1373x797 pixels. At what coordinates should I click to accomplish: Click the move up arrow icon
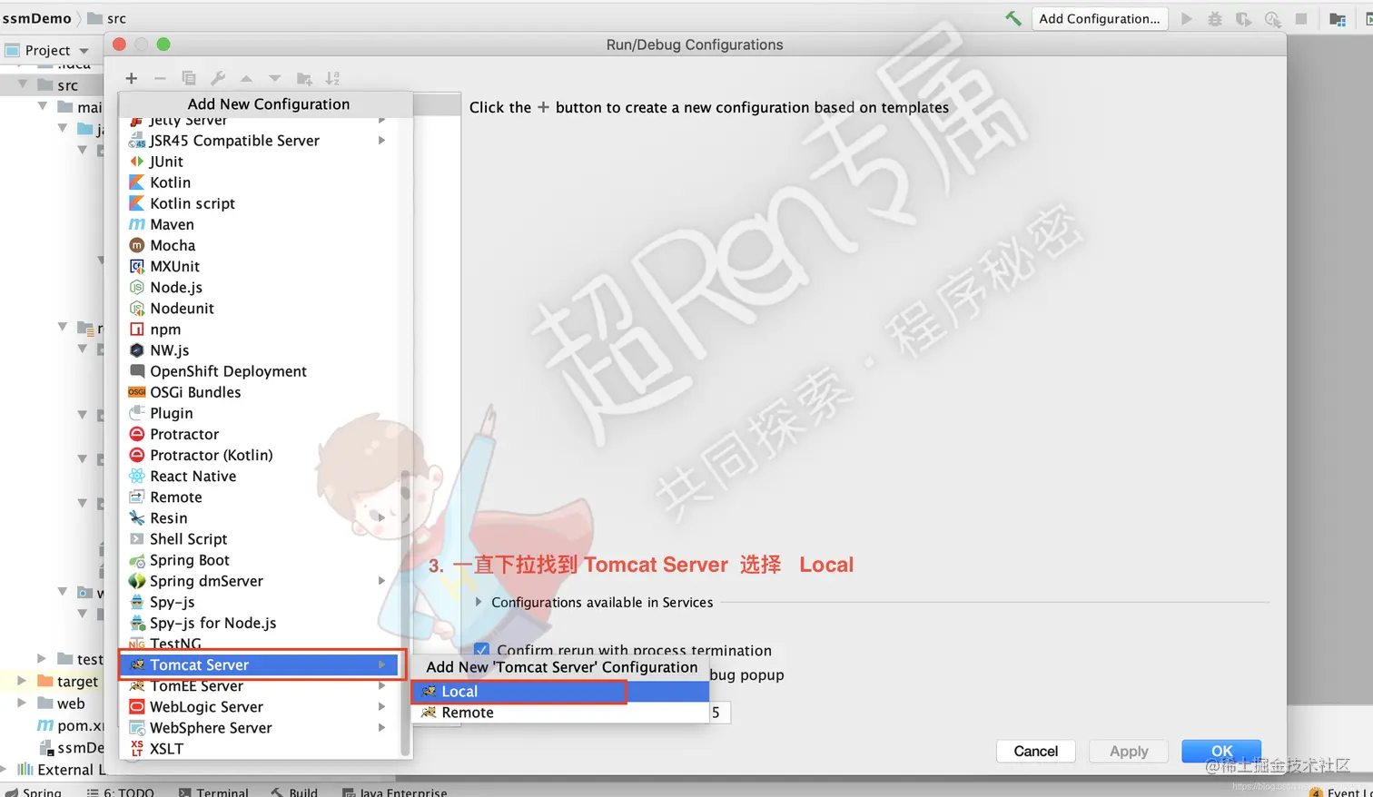click(246, 78)
